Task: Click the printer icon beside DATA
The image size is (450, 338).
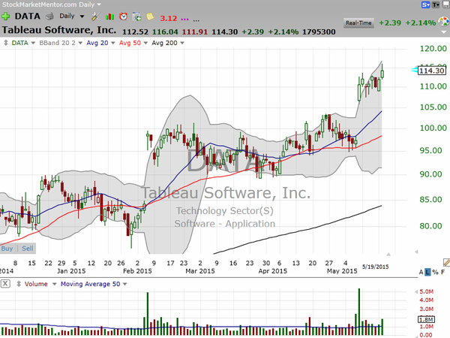Action: (x=49, y=17)
